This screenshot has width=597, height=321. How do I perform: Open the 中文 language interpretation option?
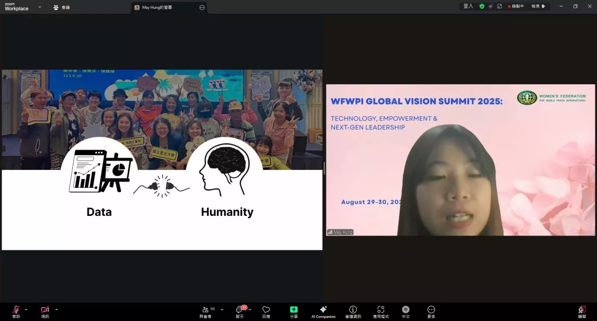406,312
